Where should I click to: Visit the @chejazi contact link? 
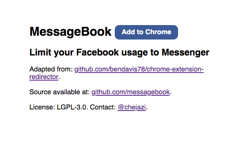[132, 107]
